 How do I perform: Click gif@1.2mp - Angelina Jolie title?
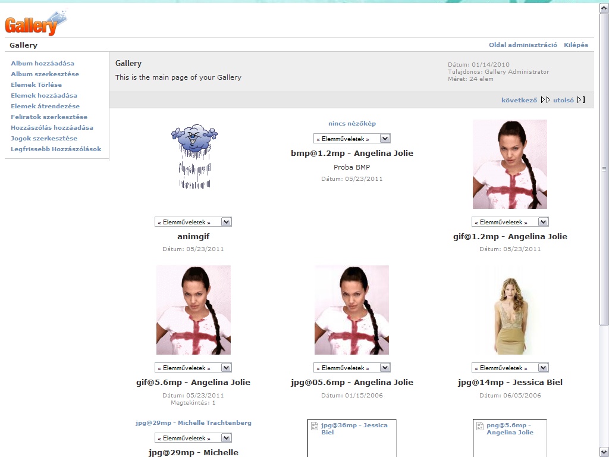pos(510,237)
